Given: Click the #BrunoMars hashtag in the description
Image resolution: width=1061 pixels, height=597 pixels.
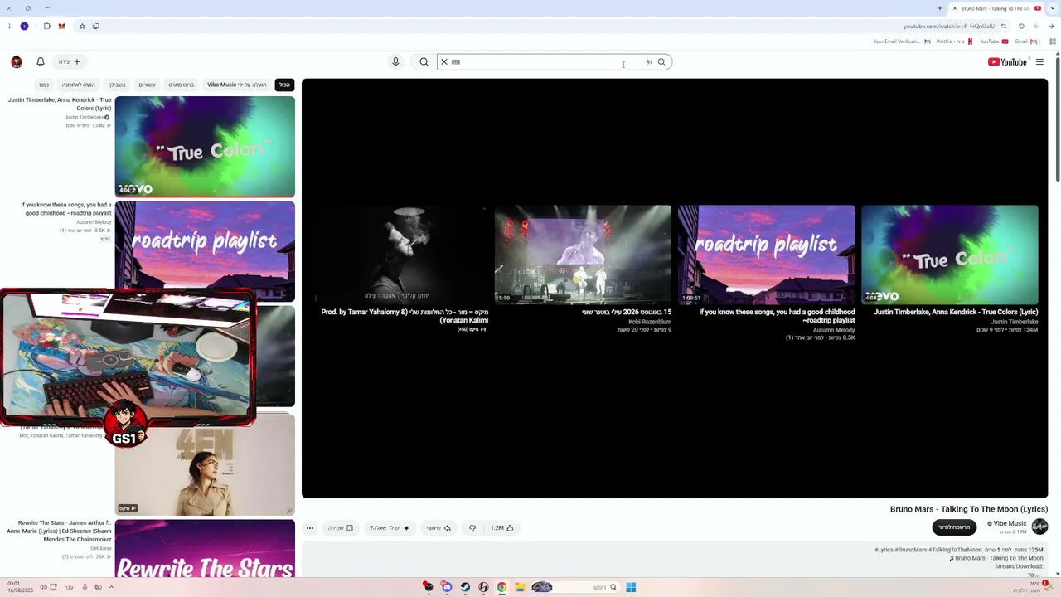Looking at the screenshot, I should point(910,550).
